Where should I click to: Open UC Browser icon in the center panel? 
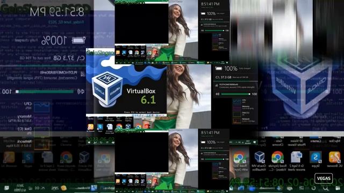pyautogui.click(x=90, y=127)
